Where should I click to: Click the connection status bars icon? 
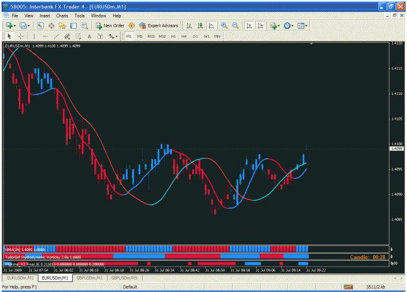coord(348,287)
